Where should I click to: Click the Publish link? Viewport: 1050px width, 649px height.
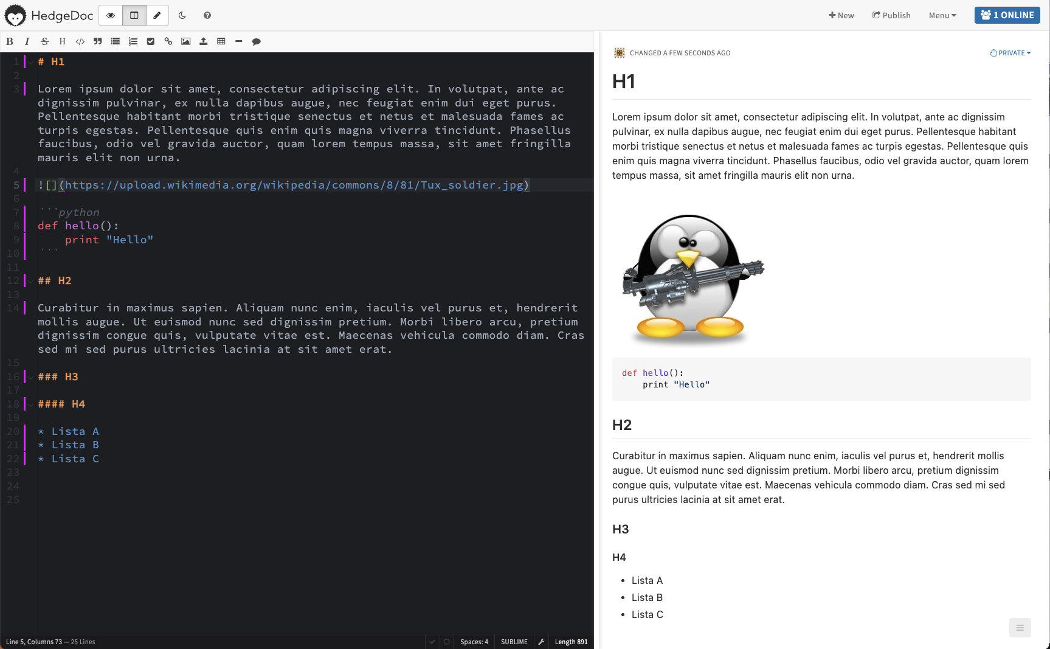[x=891, y=15]
